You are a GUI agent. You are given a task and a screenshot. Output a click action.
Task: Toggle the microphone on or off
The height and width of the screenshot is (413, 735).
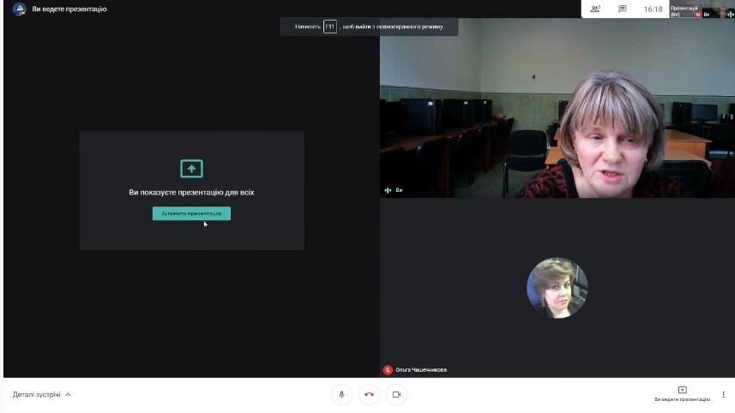pos(341,394)
